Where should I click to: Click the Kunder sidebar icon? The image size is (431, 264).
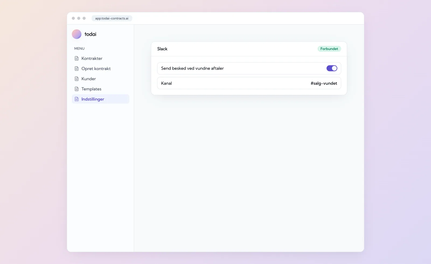tap(77, 79)
